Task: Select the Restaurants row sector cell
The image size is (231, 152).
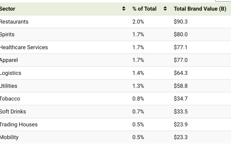Action: point(14,22)
